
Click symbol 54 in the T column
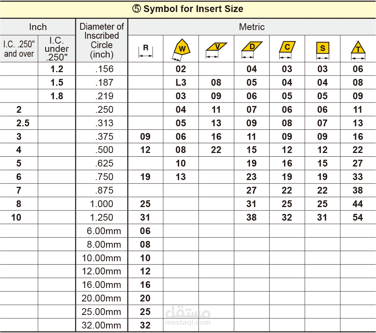(358, 218)
